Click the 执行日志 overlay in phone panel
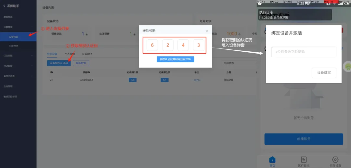Viewport: 351px width, 168px height. (295, 15)
